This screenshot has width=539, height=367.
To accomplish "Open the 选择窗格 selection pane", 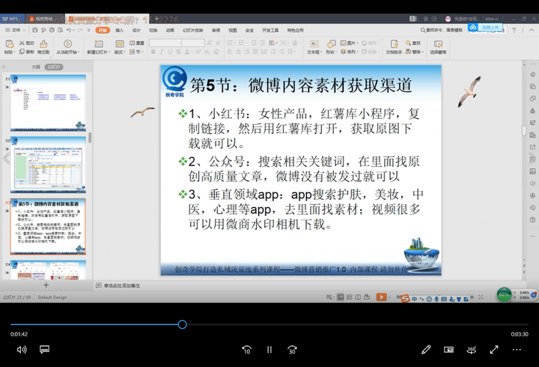I will point(438,47).
